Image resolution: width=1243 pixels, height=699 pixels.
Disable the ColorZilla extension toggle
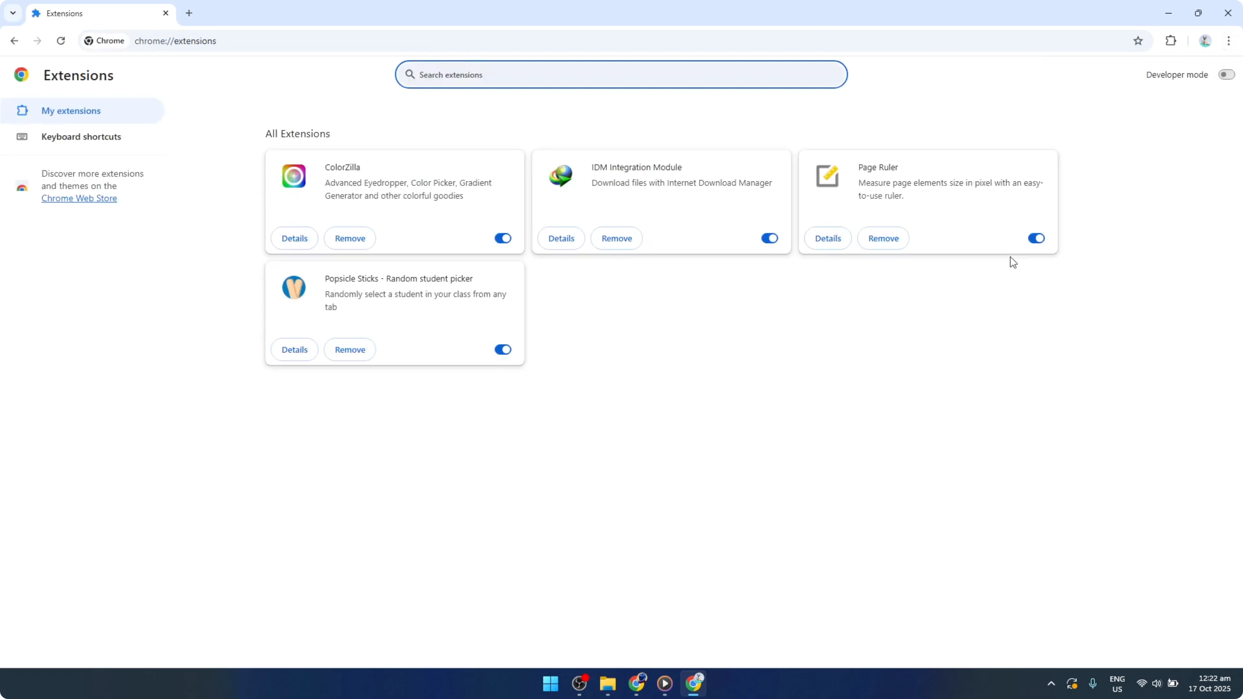502,238
